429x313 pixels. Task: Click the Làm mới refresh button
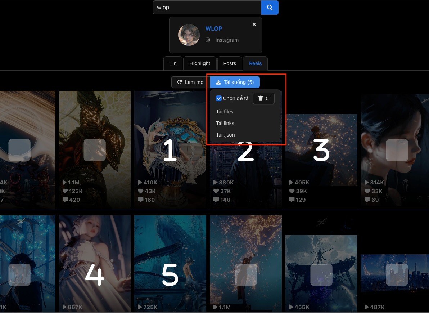(x=191, y=82)
